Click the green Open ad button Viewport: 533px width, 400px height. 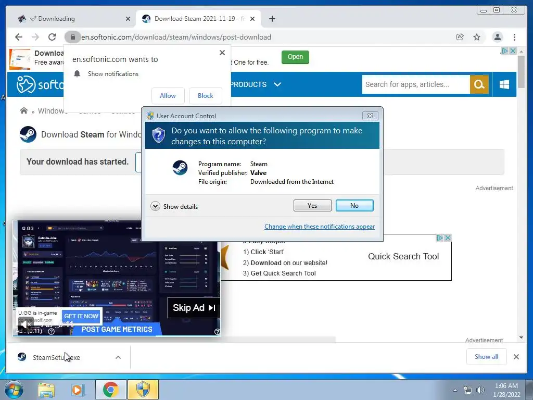point(295,57)
